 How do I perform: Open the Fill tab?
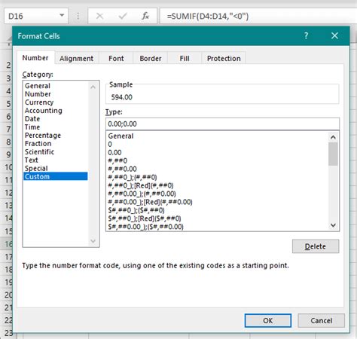coord(185,59)
